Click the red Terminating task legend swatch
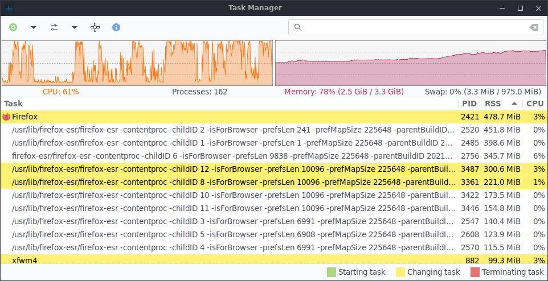 tap(475, 272)
